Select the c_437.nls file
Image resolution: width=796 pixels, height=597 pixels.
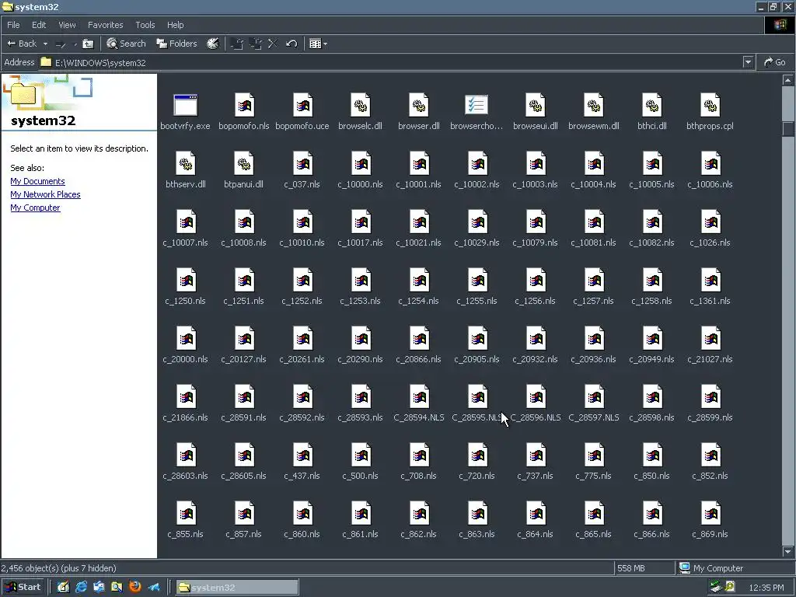coord(302,463)
